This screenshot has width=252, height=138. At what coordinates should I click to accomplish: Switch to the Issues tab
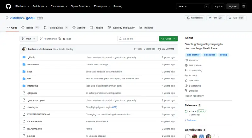(x=30, y=28)
